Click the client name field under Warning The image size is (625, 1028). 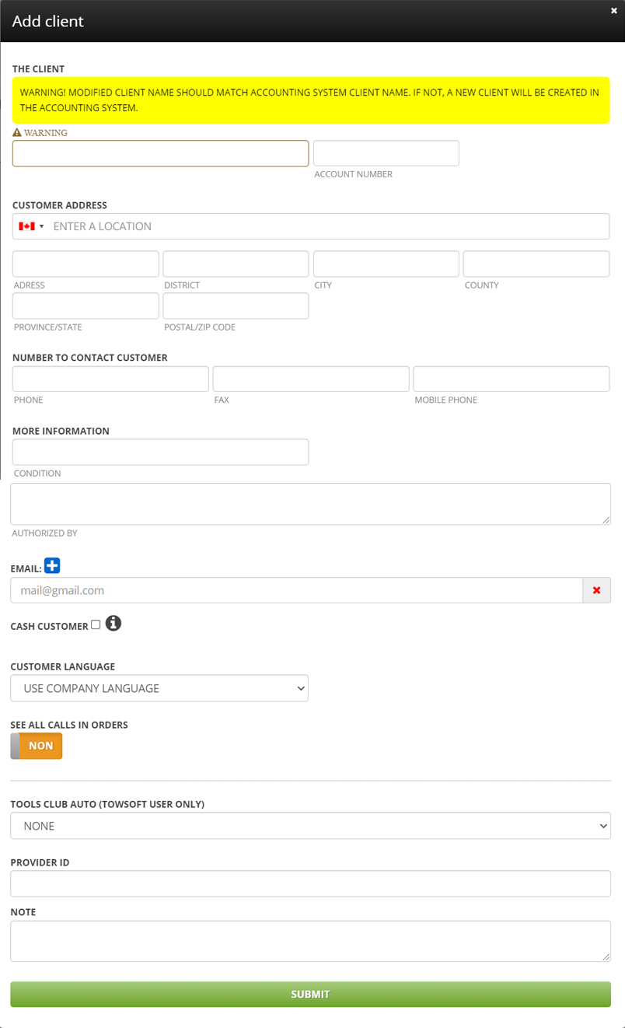pyautogui.click(x=160, y=153)
